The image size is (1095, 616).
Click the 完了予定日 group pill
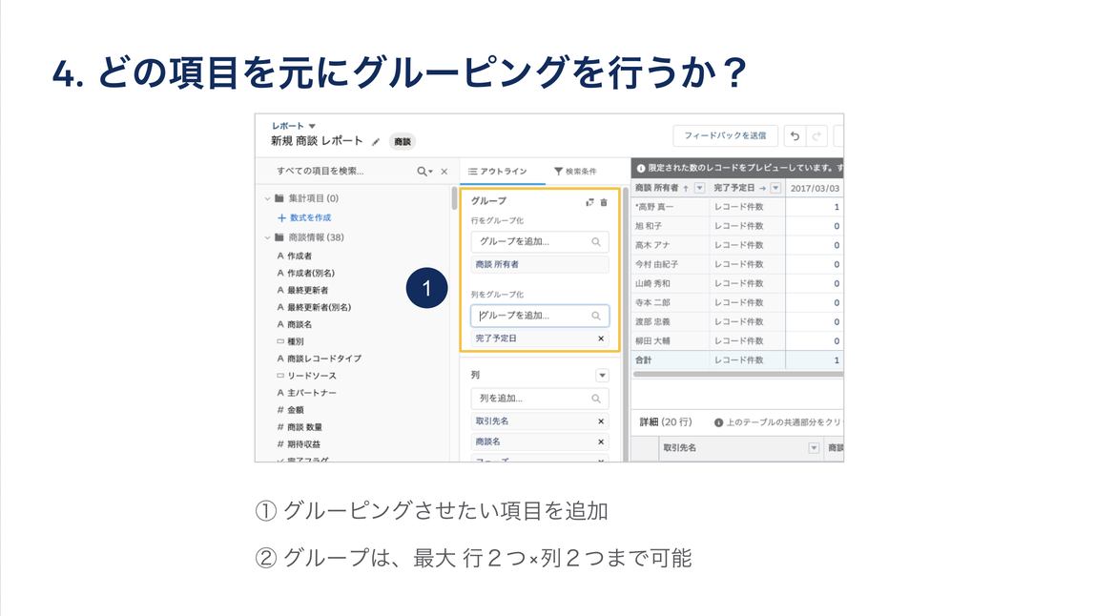pyautogui.click(x=540, y=339)
